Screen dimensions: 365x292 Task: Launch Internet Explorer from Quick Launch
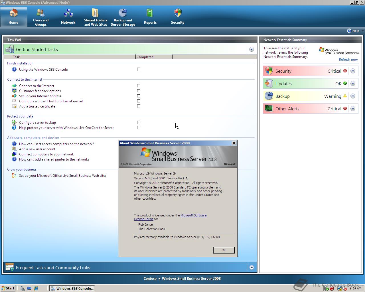36,288
